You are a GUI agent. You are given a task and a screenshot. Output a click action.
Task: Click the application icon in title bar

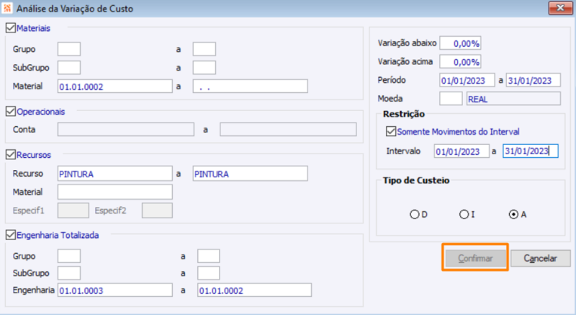[x=7, y=8]
